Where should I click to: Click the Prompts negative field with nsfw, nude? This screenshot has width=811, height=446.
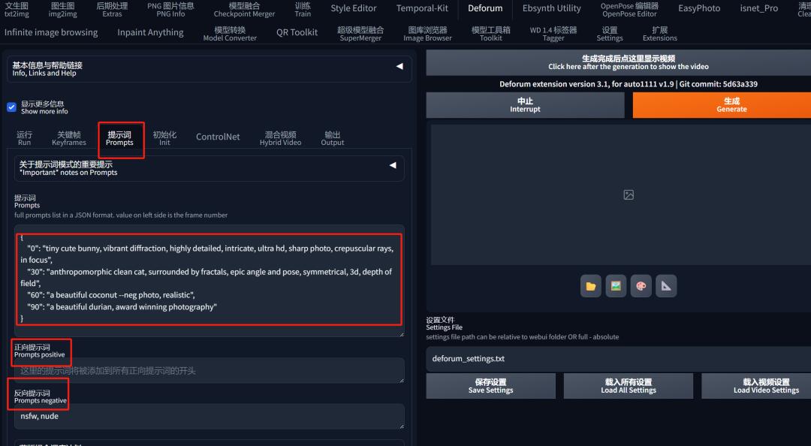[210, 417]
